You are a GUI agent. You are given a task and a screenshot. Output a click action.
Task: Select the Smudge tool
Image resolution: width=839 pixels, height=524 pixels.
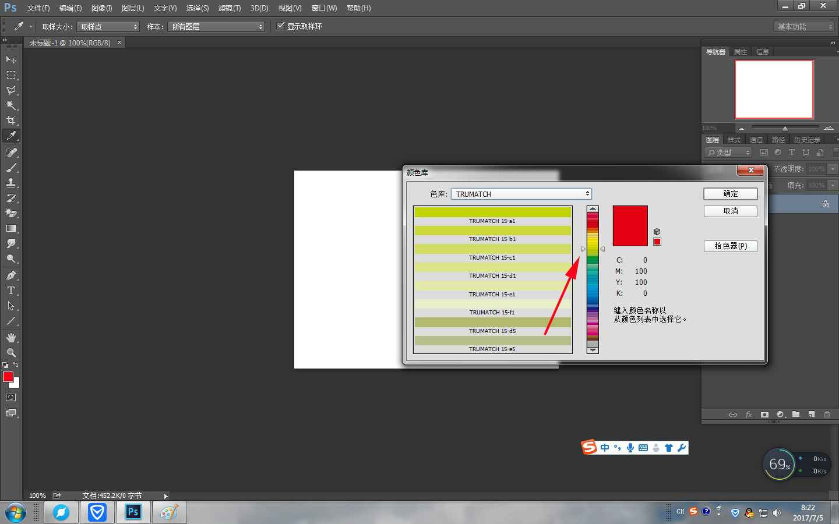pyautogui.click(x=11, y=243)
